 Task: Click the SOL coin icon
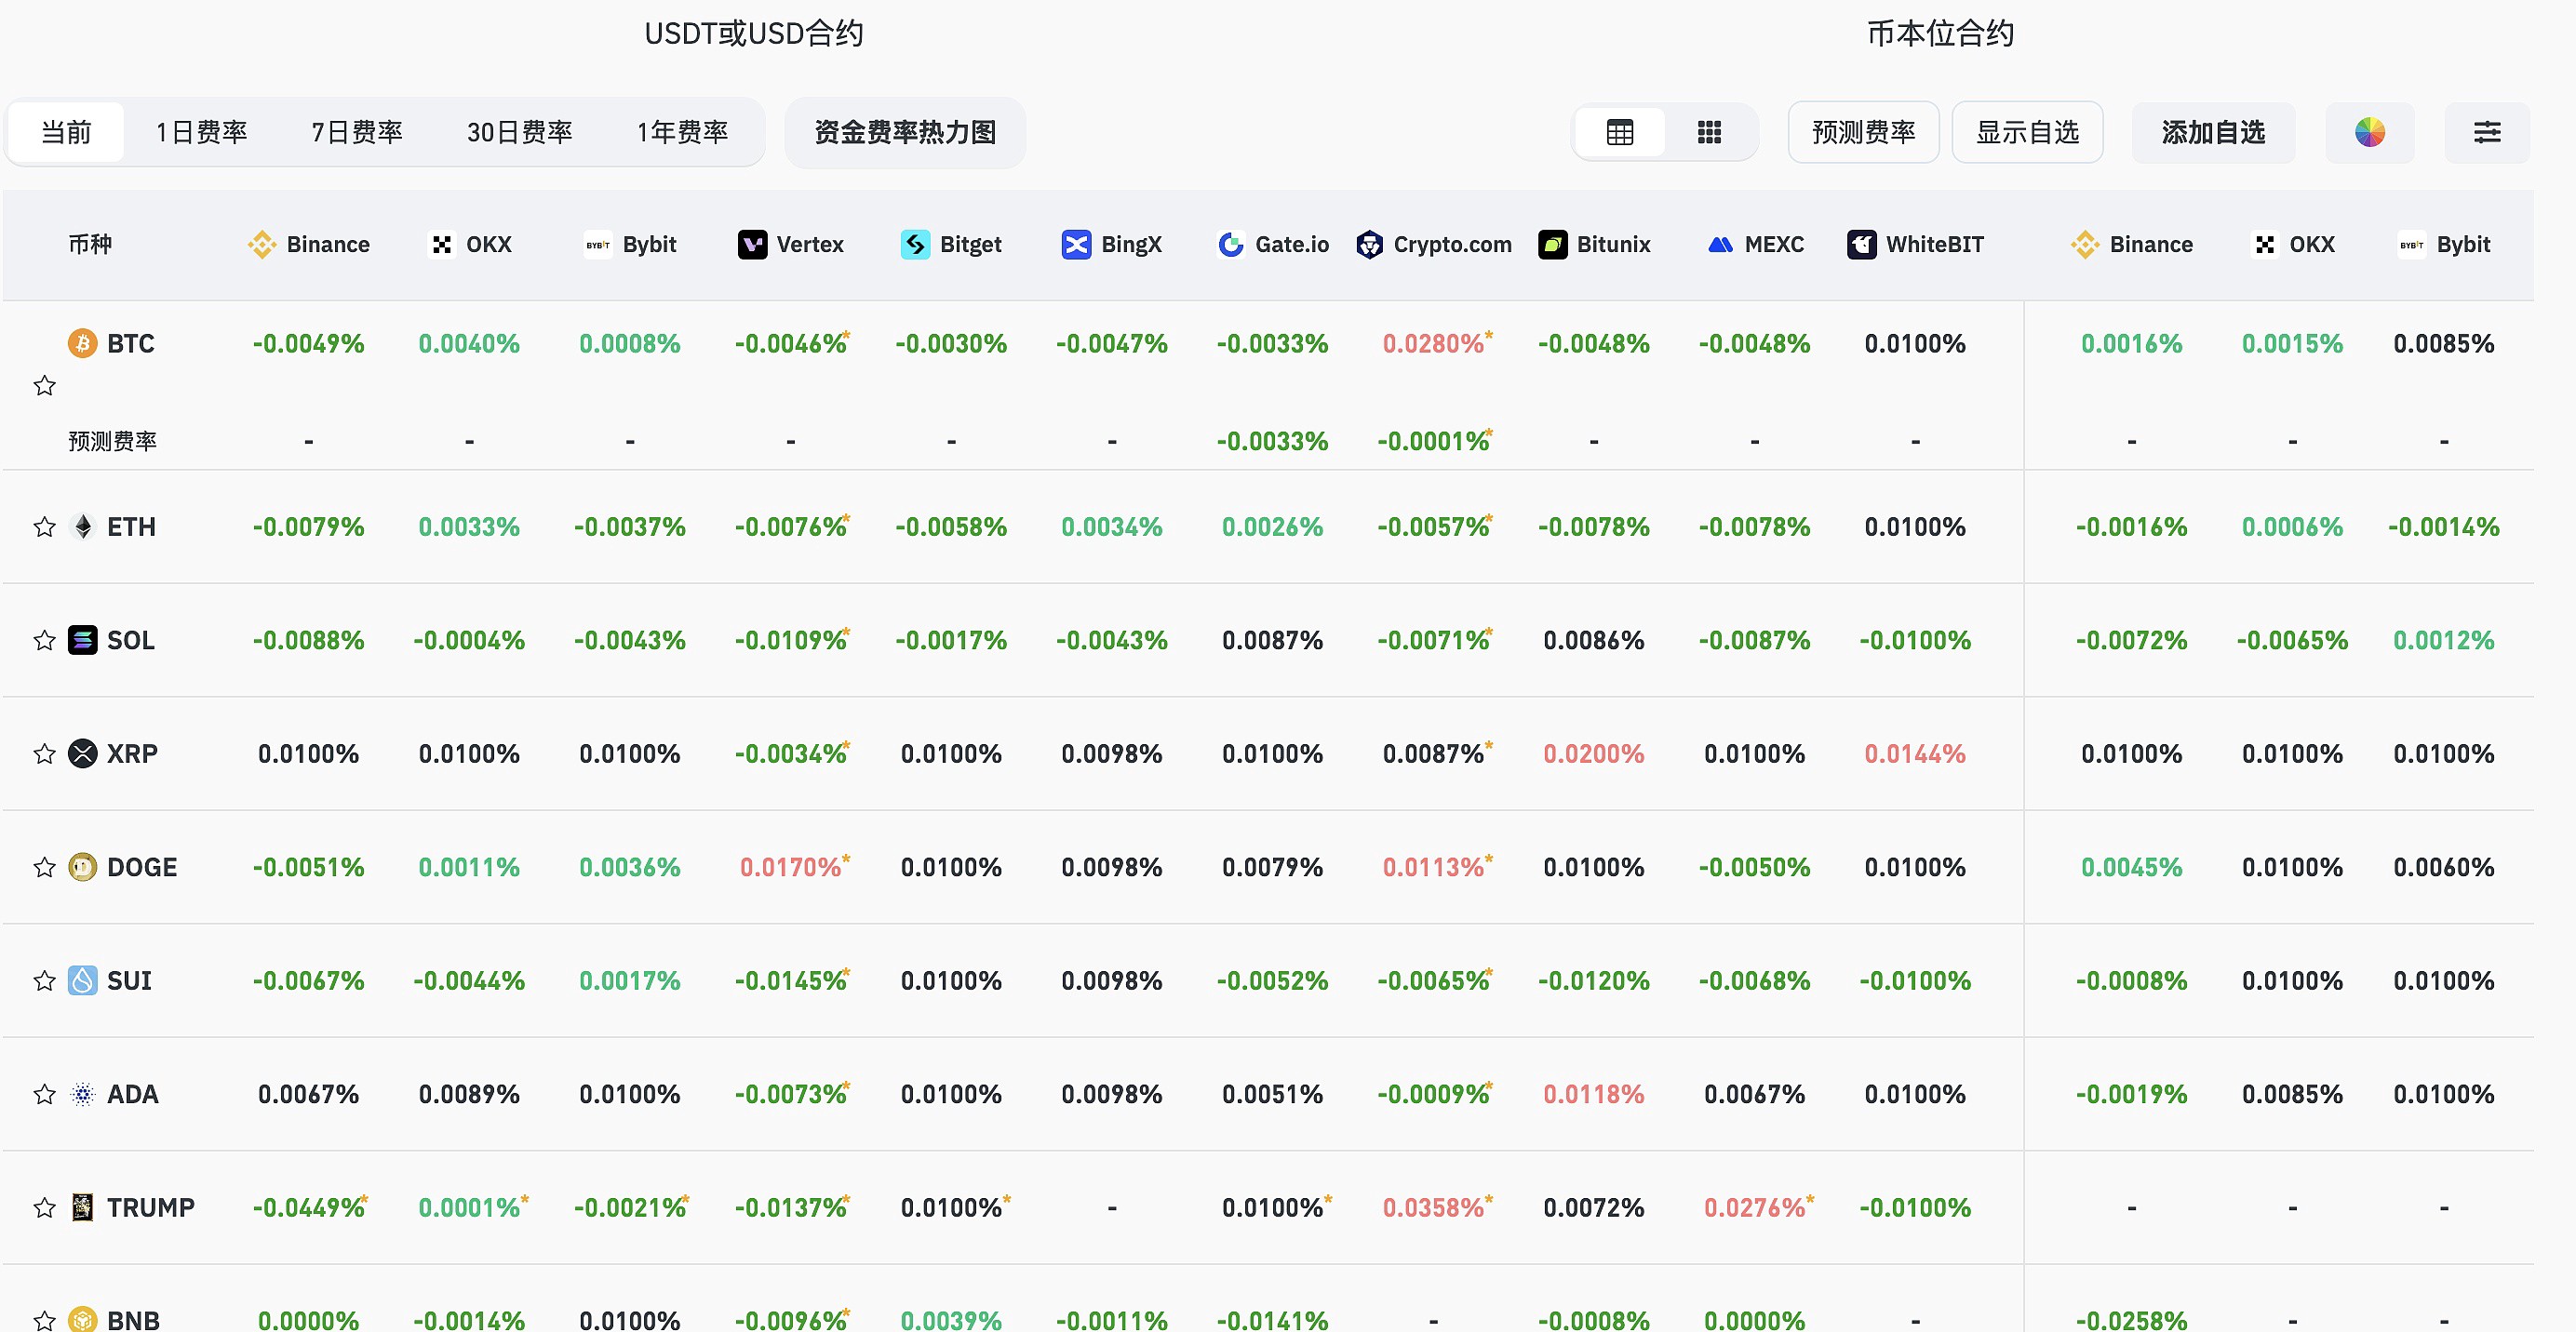82,640
